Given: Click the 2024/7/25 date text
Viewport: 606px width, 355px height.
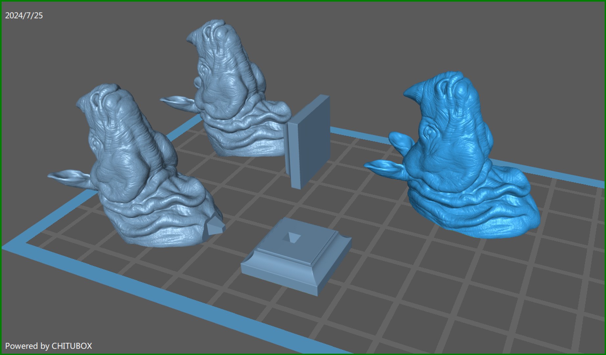Looking at the screenshot, I should [x=24, y=15].
